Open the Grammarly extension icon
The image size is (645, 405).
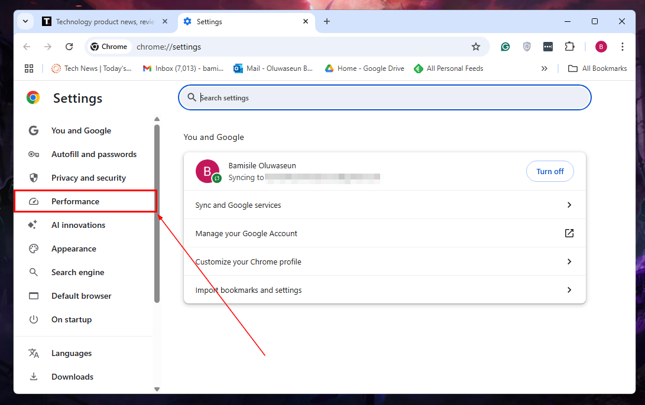(x=505, y=47)
